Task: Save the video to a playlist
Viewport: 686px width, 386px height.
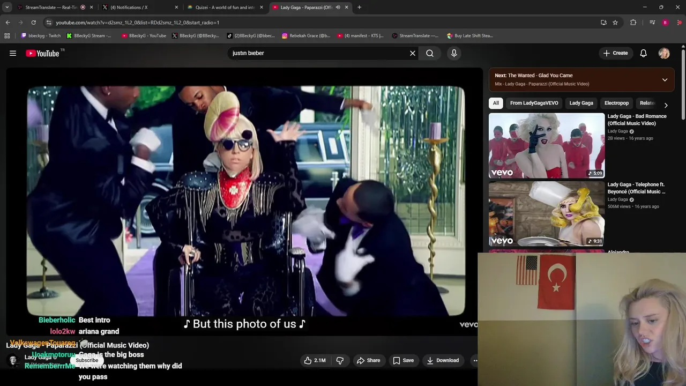Action: (403, 360)
